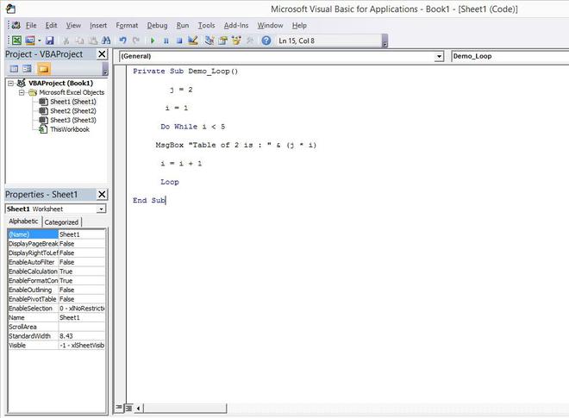Screen dimensions: 569x418
Task: Click the Cut scissors icon
Action: (66, 41)
